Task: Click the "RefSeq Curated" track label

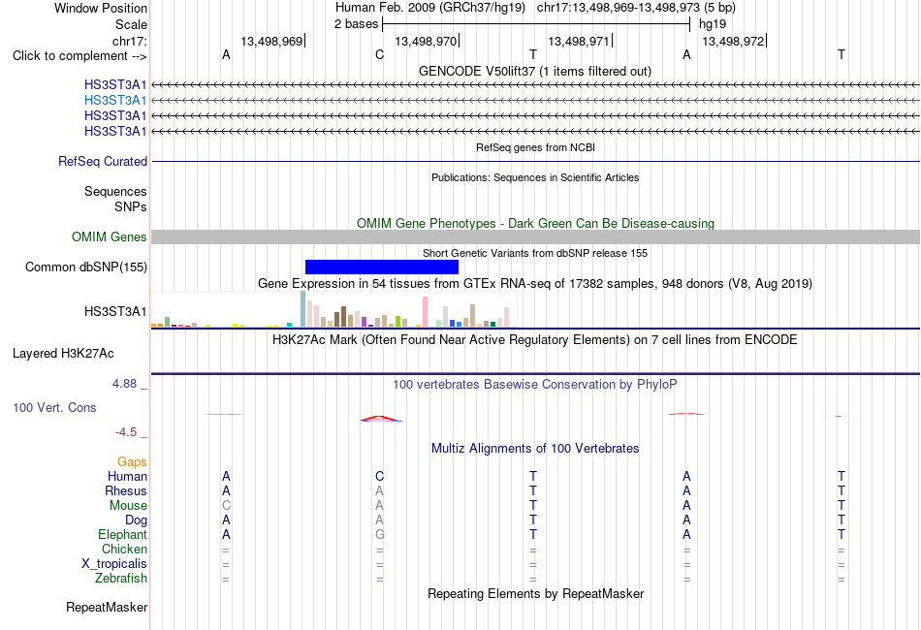Action: click(x=103, y=162)
